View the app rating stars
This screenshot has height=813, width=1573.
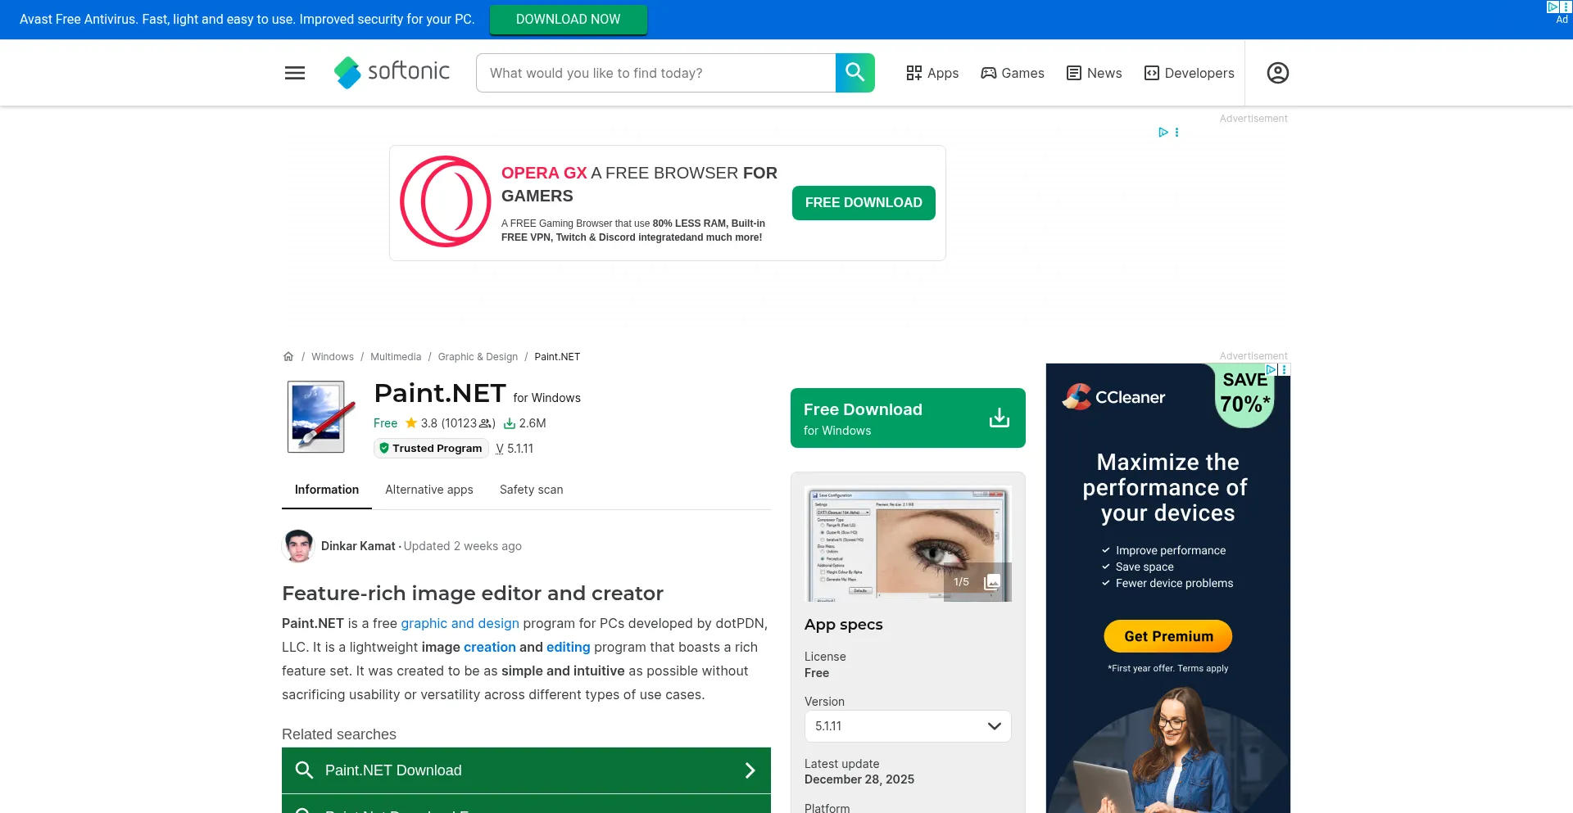pos(411,423)
